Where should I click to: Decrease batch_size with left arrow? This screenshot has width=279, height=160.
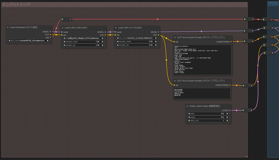[189, 121]
